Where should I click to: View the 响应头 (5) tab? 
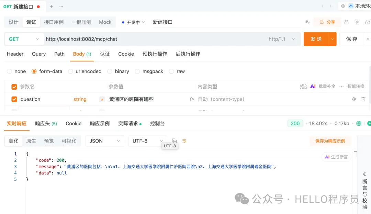pos(46,123)
